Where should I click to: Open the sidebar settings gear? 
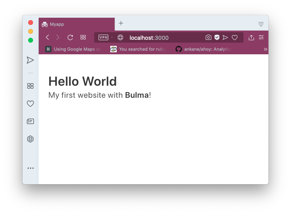(x=30, y=139)
